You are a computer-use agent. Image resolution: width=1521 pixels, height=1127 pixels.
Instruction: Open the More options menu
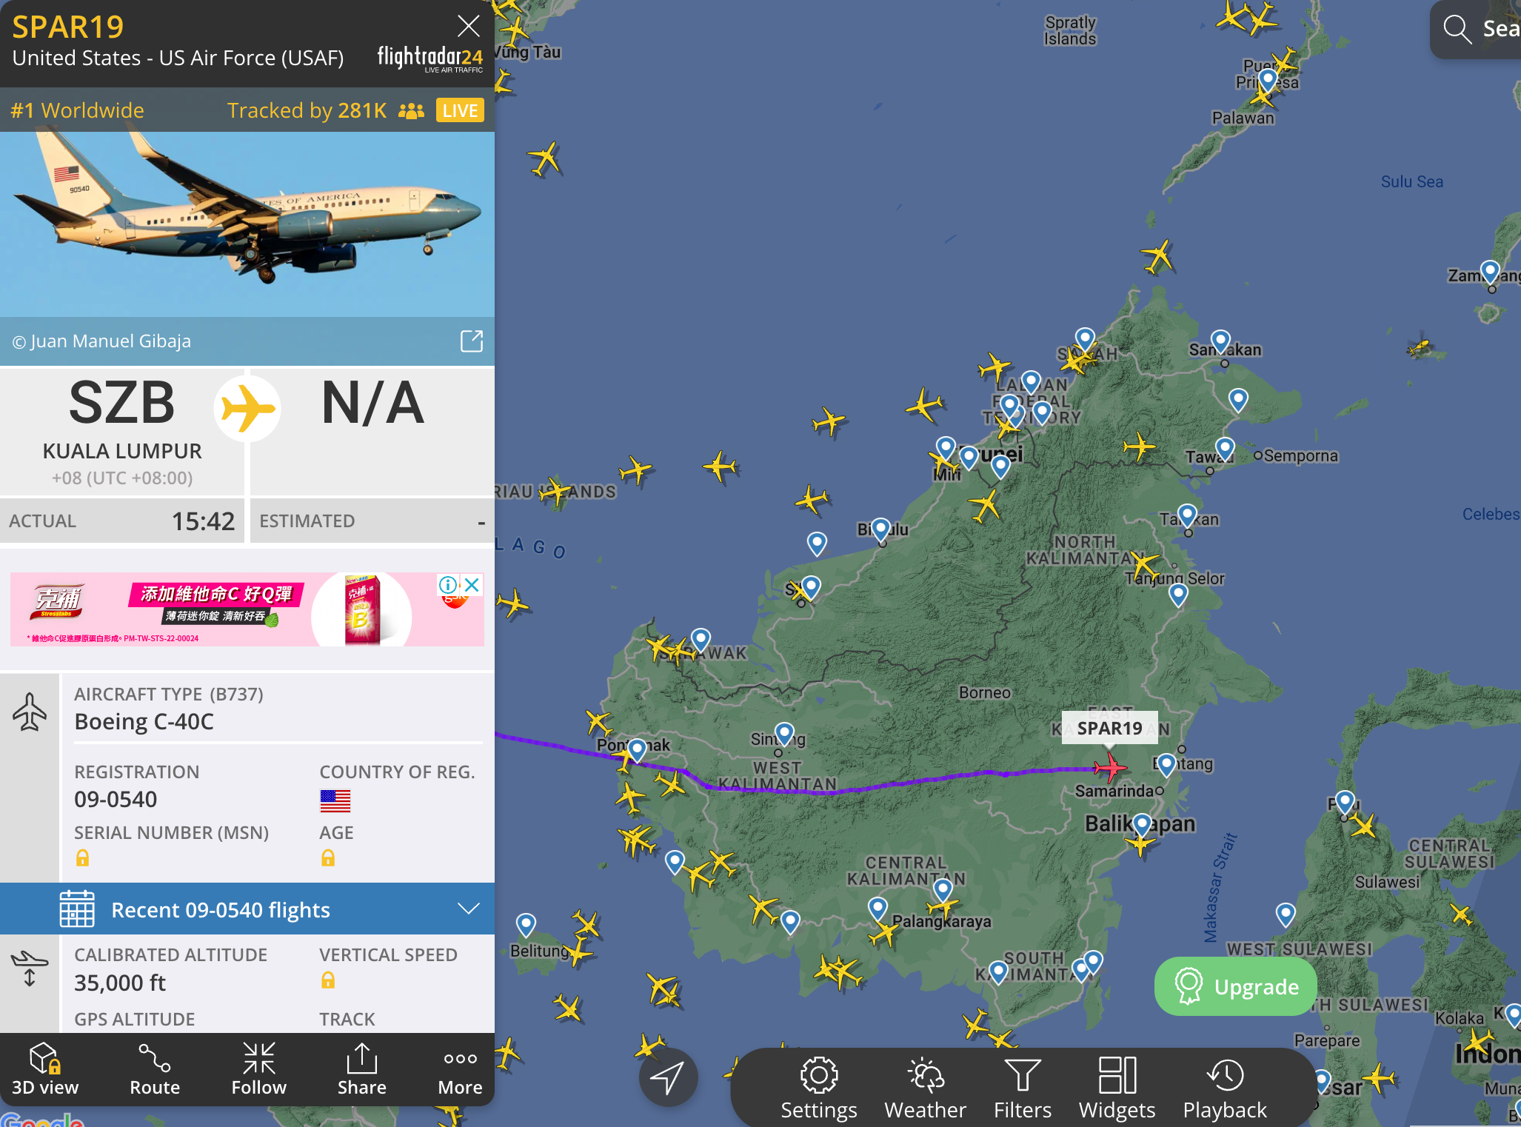[460, 1069]
